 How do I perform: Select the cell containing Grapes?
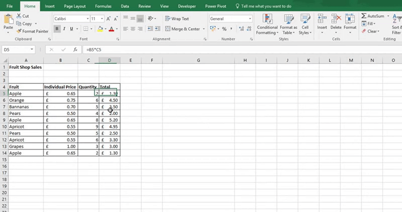[21, 146]
